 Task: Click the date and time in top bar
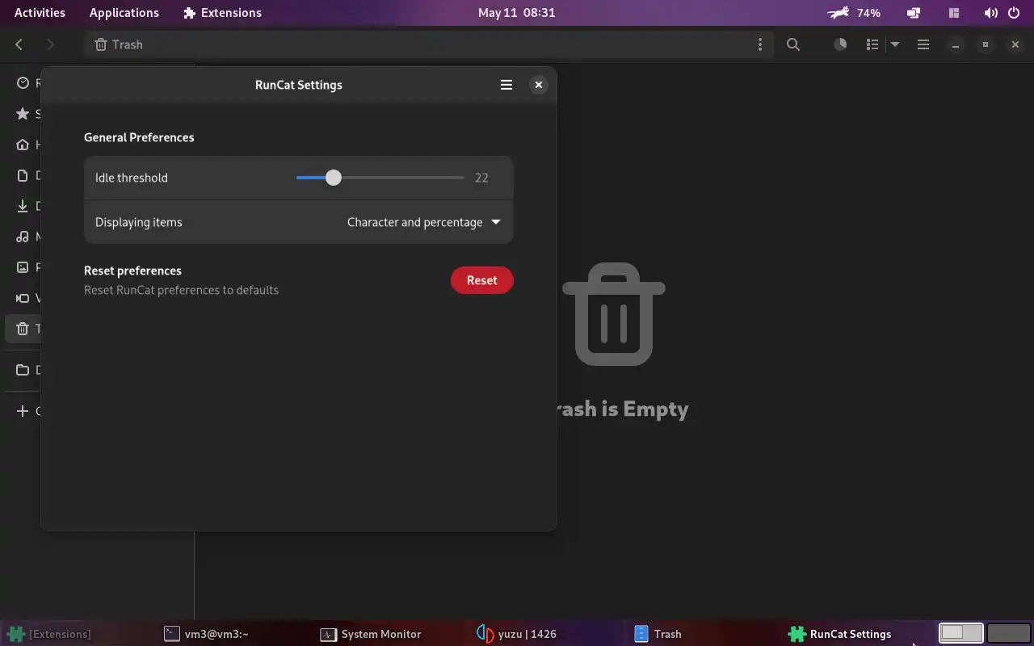pyautogui.click(x=516, y=13)
